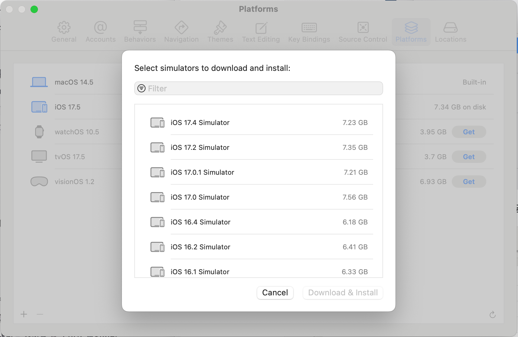Click the 6.41 GB size value
This screenshot has height=337, width=518.
tap(355, 247)
